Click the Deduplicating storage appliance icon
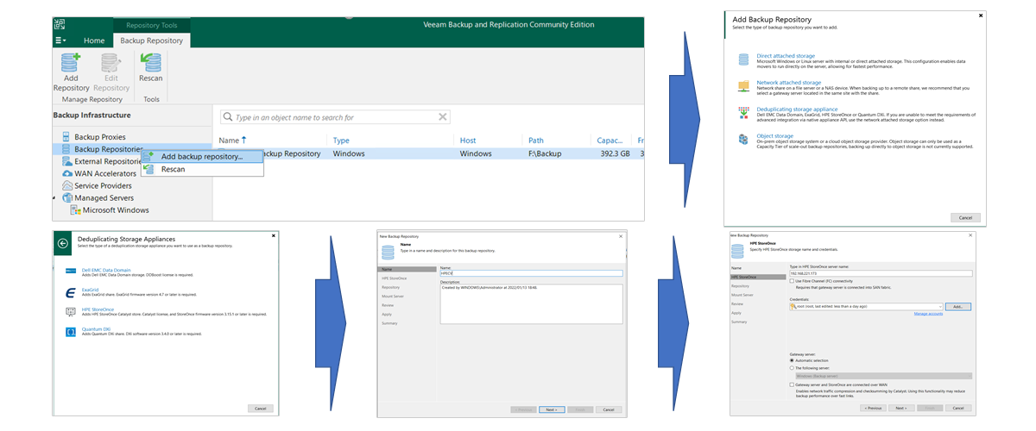 [x=743, y=113]
